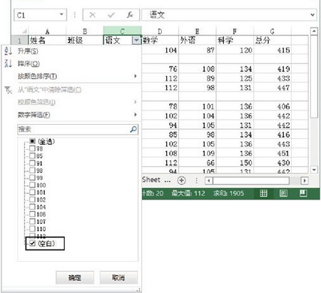Check the 102 filter value
The image size is (321, 293).
(32, 200)
